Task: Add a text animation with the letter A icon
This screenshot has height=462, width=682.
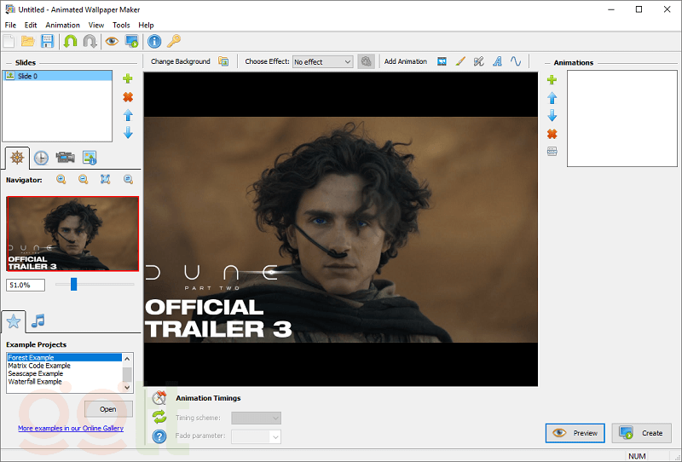Action: [x=497, y=61]
